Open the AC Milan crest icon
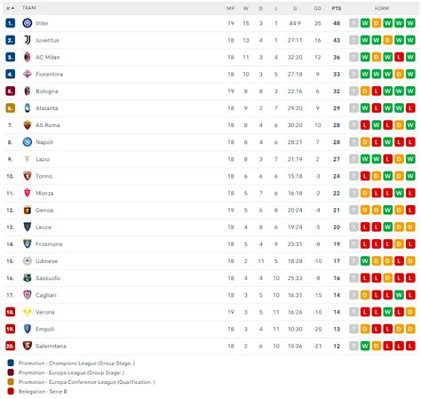Viewport: 421px width, 399px height. point(28,57)
